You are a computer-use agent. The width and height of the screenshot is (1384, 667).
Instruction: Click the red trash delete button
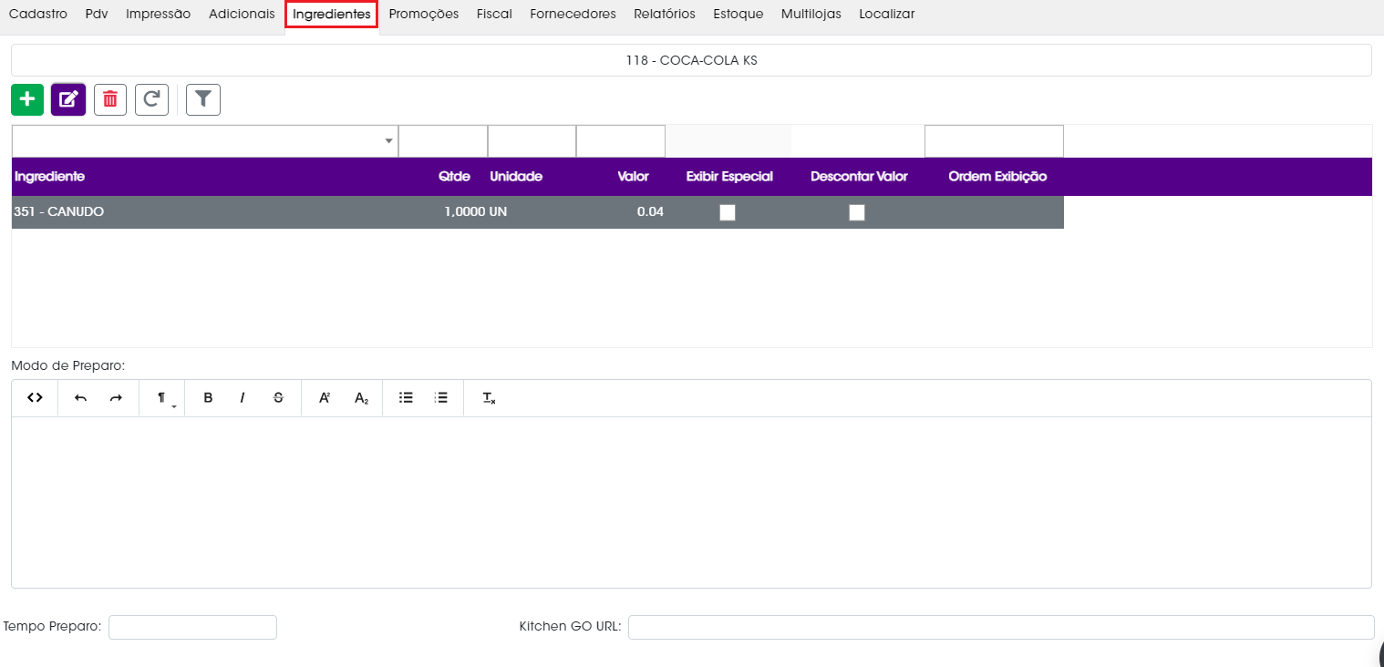coord(110,99)
